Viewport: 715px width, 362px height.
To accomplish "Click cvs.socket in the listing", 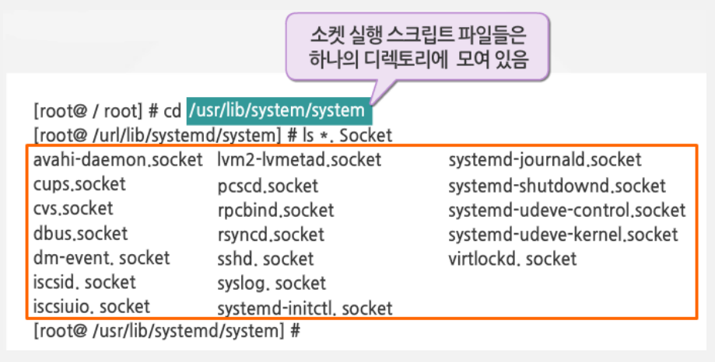I will [x=73, y=208].
